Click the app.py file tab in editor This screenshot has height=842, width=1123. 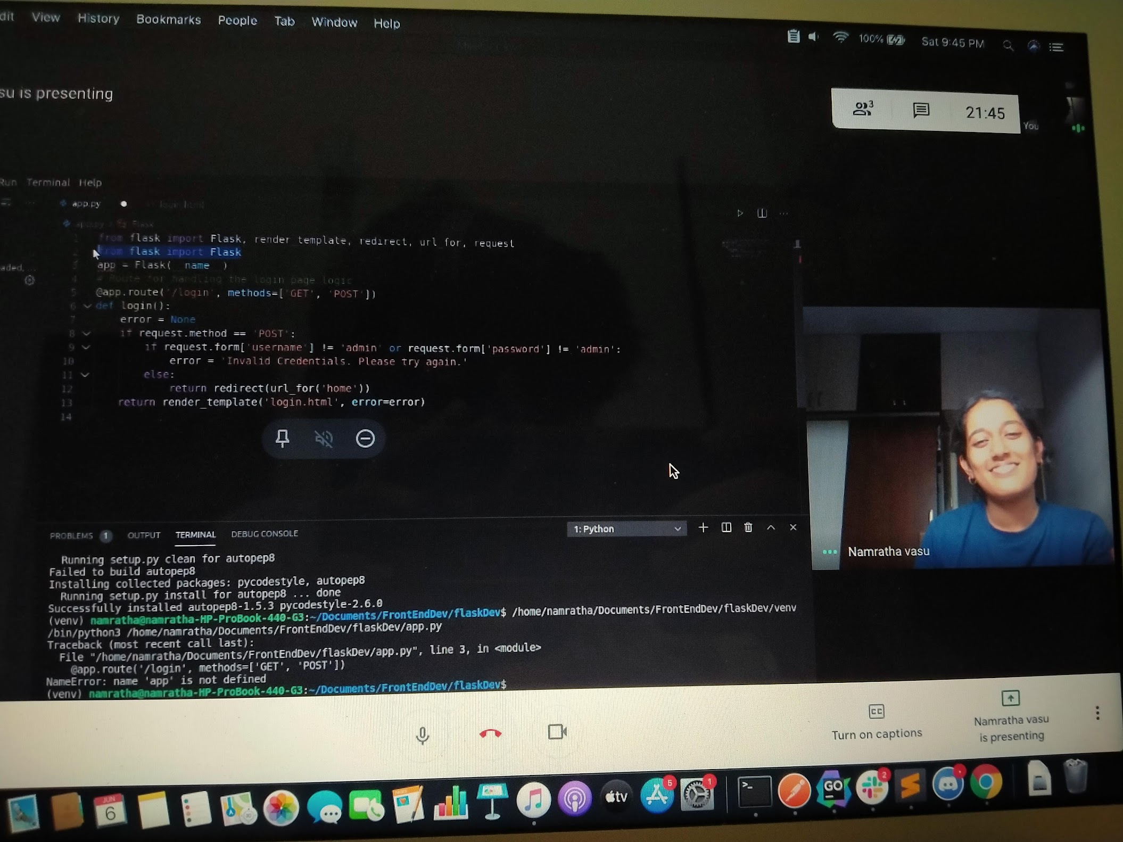tap(87, 204)
